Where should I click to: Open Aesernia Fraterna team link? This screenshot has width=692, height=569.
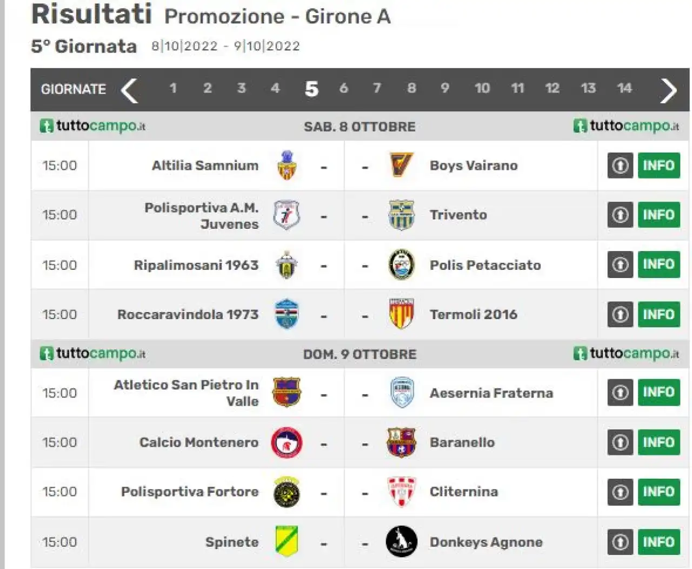pos(491,393)
